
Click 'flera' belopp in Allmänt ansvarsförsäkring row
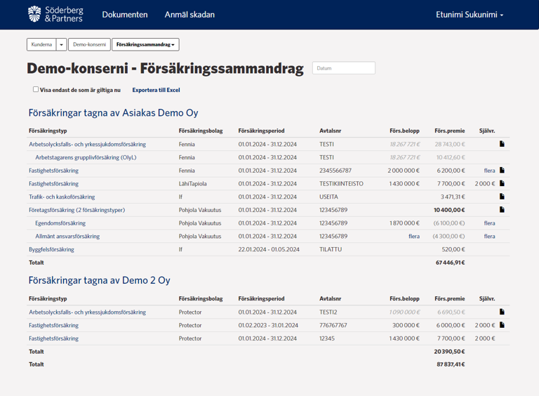pyautogui.click(x=414, y=236)
